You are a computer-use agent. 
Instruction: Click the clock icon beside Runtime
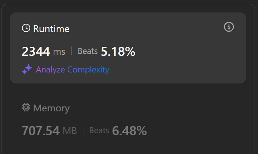pyautogui.click(x=26, y=28)
